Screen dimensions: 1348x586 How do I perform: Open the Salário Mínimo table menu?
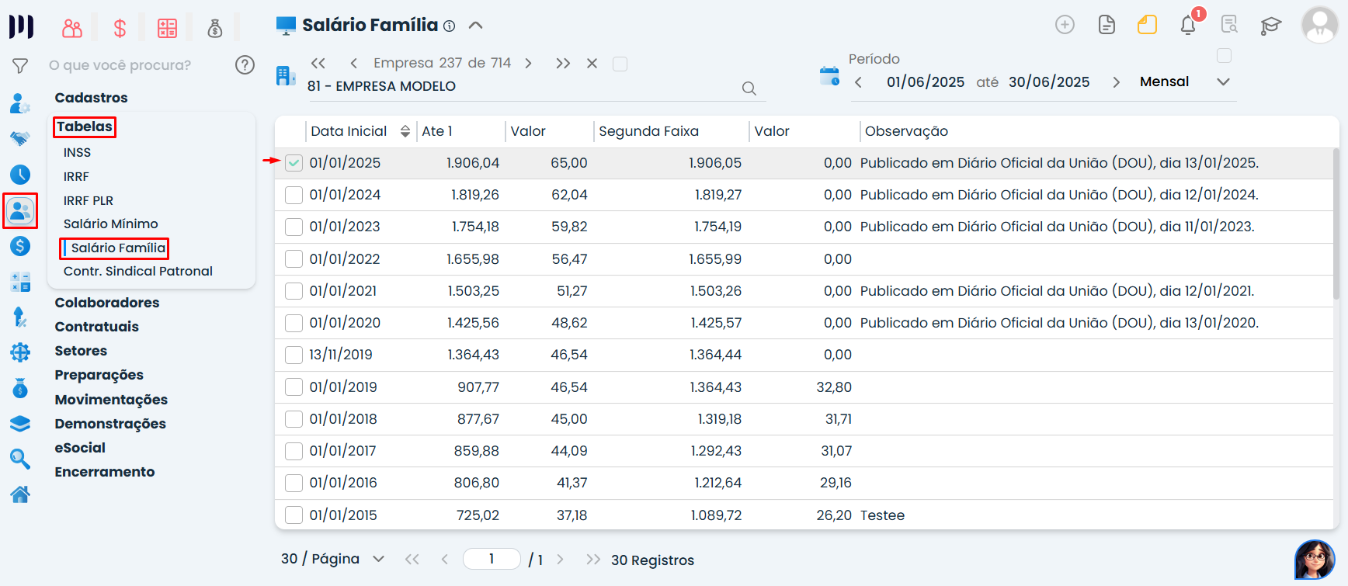(110, 224)
